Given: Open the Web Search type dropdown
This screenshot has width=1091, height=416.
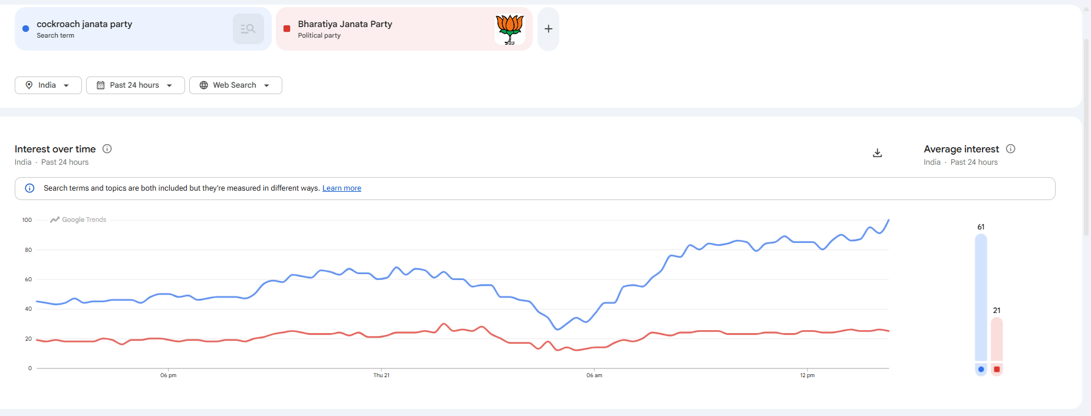Looking at the screenshot, I should click(x=236, y=85).
